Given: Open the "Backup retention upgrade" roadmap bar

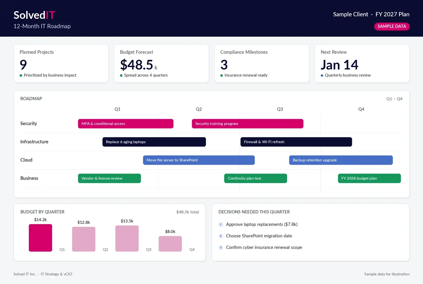Looking at the screenshot, I should [x=341, y=160].
